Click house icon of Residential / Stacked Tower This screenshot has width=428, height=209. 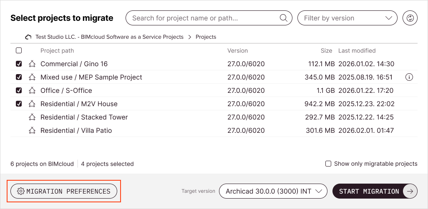[32, 117]
